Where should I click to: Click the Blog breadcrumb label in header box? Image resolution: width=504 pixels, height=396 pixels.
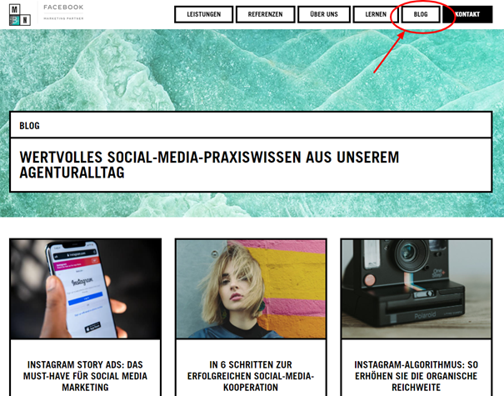point(29,126)
